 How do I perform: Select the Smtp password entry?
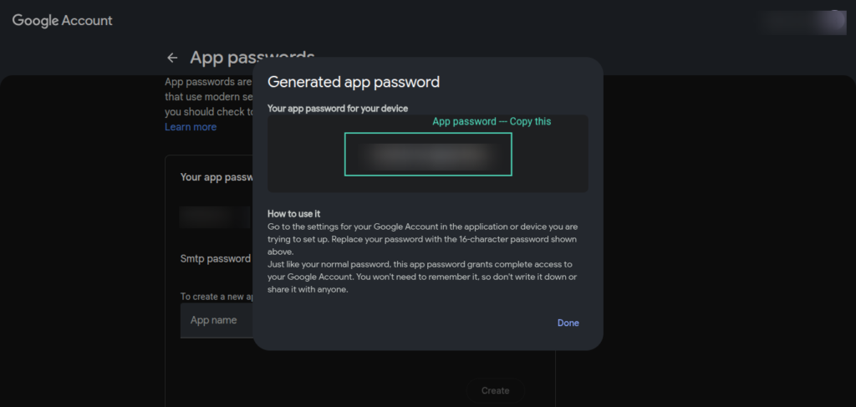pos(216,259)
